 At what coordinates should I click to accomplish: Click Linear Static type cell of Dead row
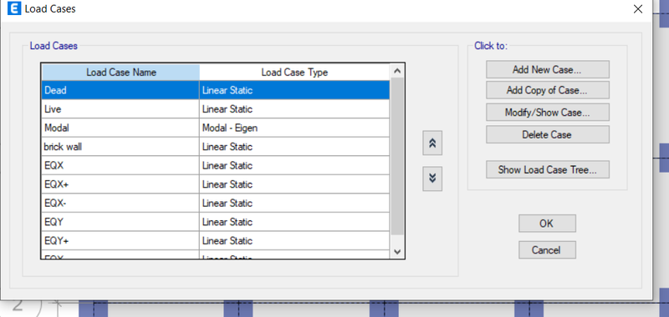(294, 90)
